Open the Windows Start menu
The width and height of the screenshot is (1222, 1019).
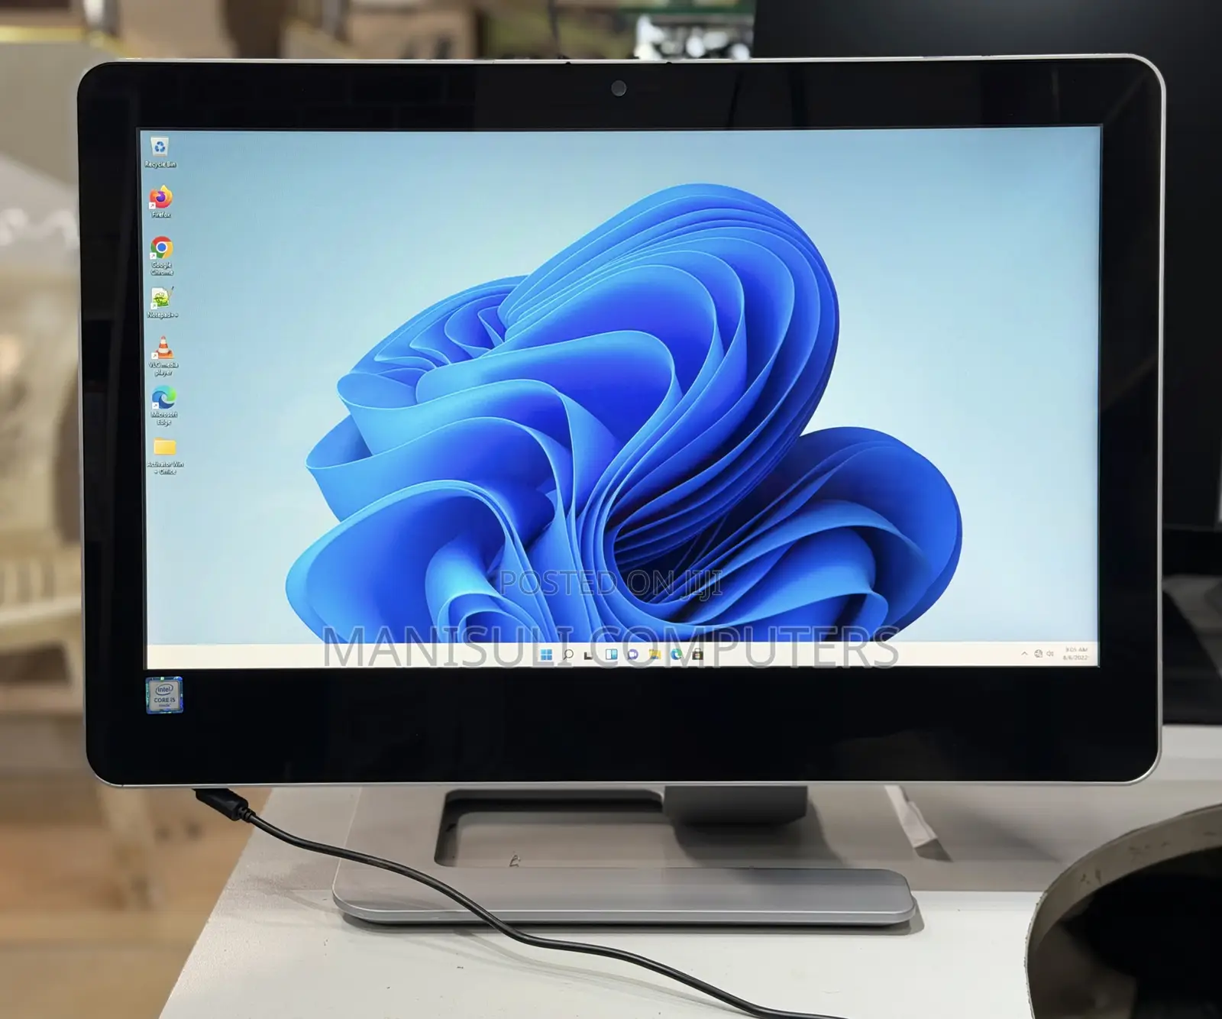546,655
